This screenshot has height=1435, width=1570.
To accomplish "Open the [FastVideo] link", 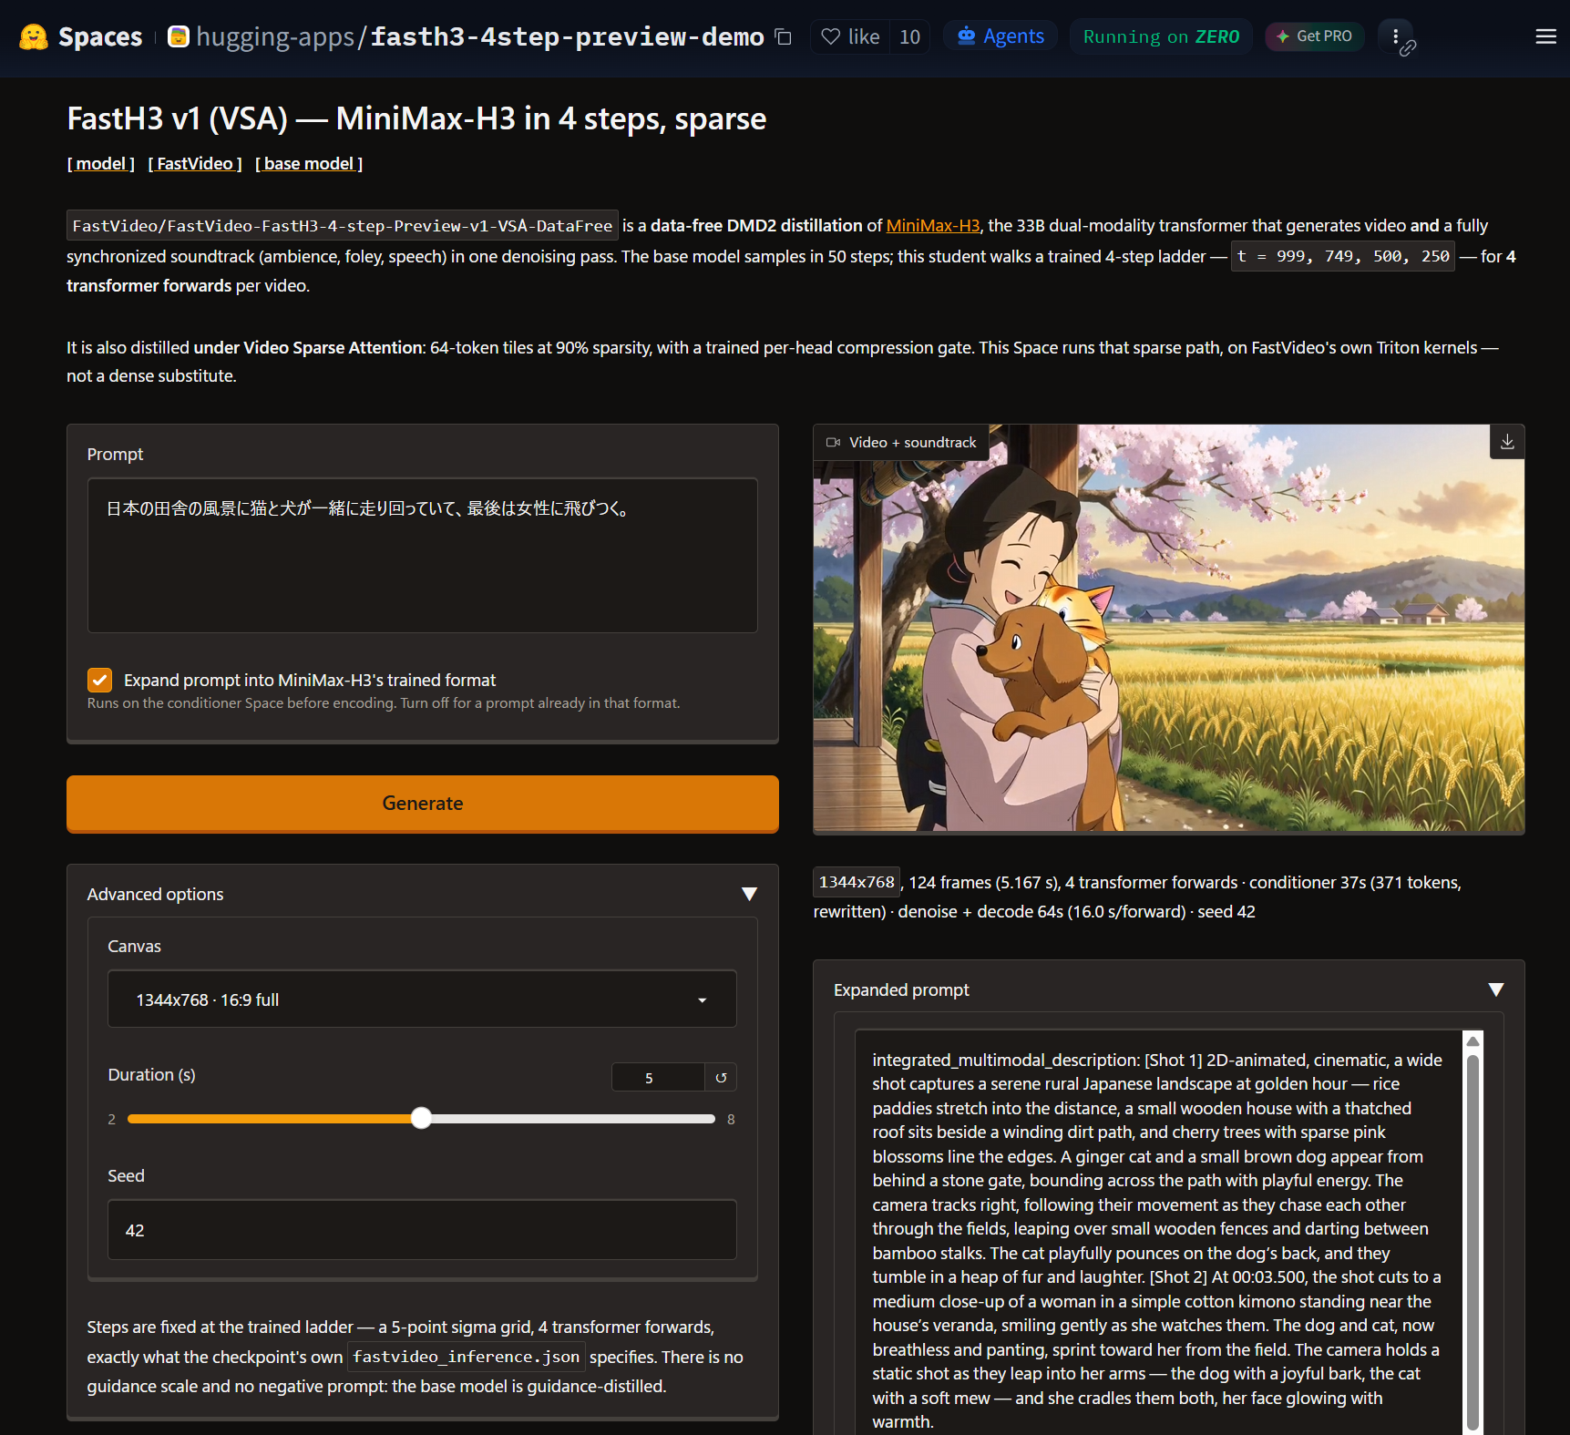I will pos(195,164).
